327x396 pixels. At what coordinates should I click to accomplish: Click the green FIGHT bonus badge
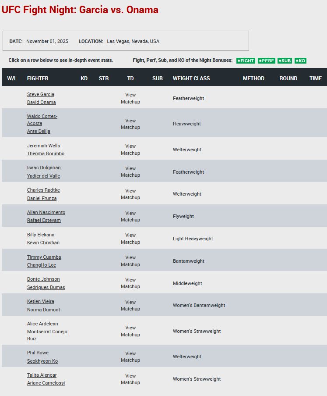tap(246, 61)
